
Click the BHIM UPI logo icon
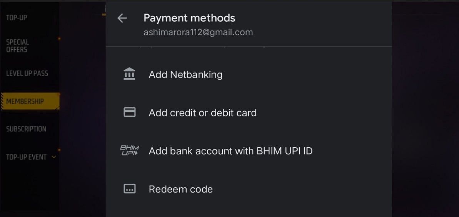click(x=129, y=151)
